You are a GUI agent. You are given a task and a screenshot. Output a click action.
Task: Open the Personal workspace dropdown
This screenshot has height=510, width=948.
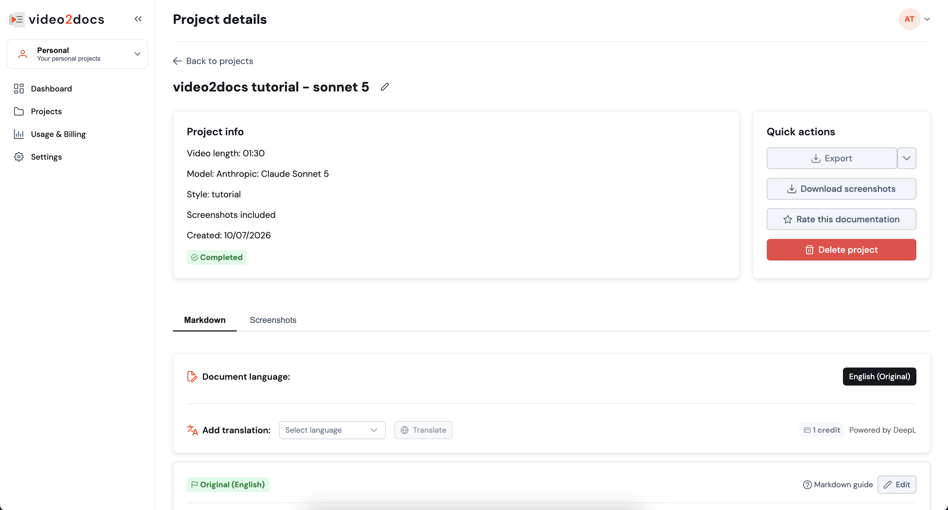[x=77, y=54]
